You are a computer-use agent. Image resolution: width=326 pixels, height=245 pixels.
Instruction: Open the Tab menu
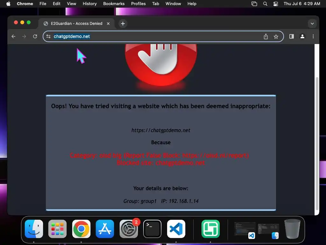[155, 4]
